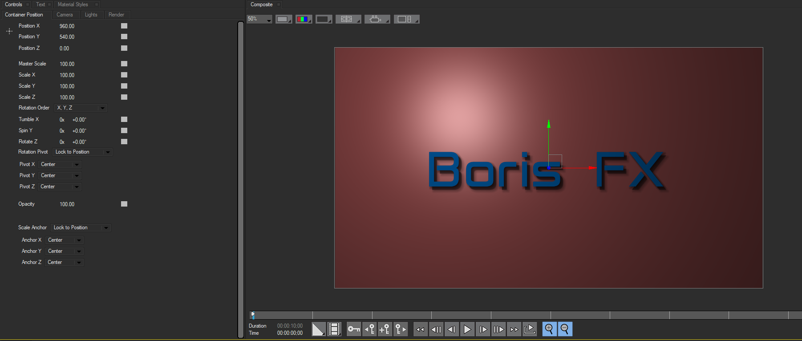Zoom out with the magnifier minus icon
Image resolution: width=802 pixels, height=341 pixels.
[x=565, y=329]
